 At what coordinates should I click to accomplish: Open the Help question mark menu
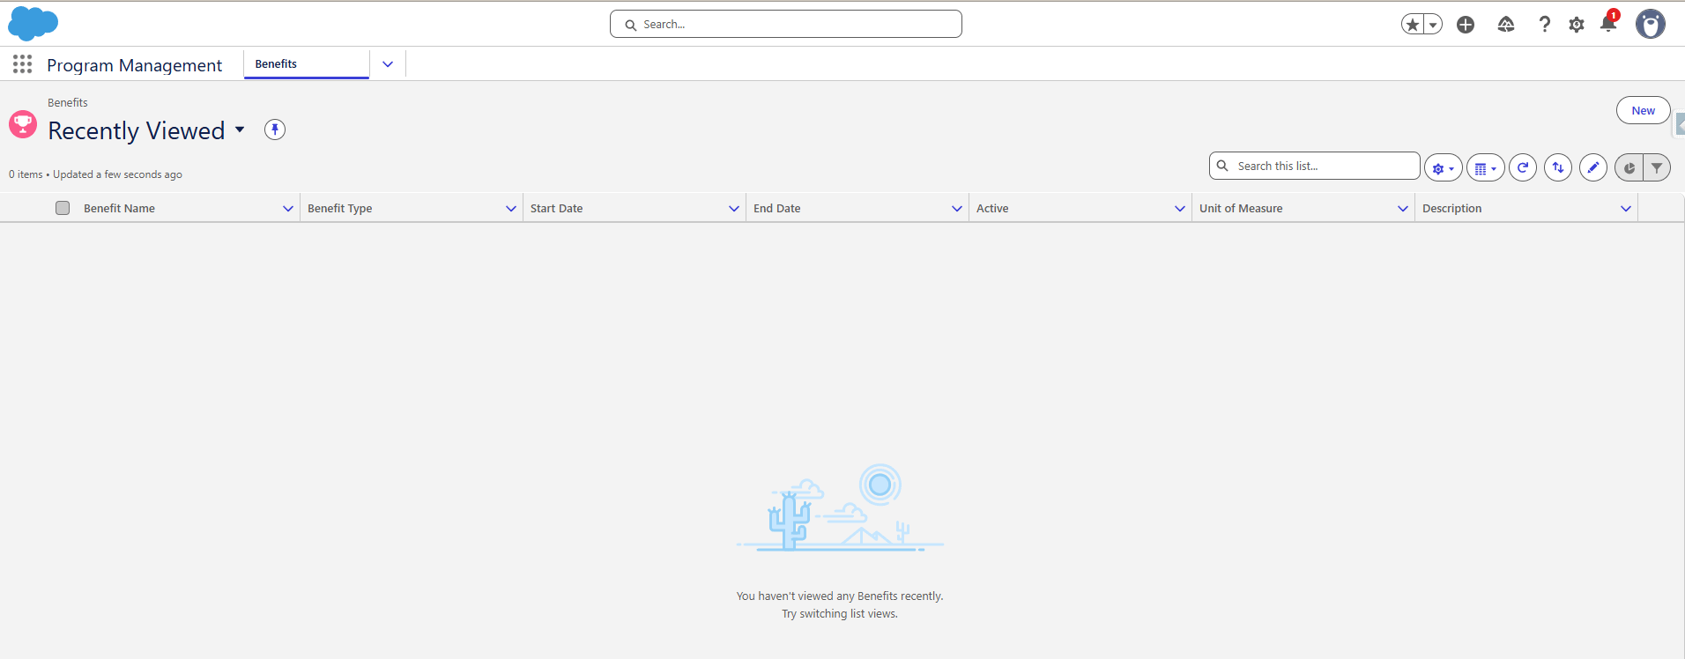(x=1544, y=25)
